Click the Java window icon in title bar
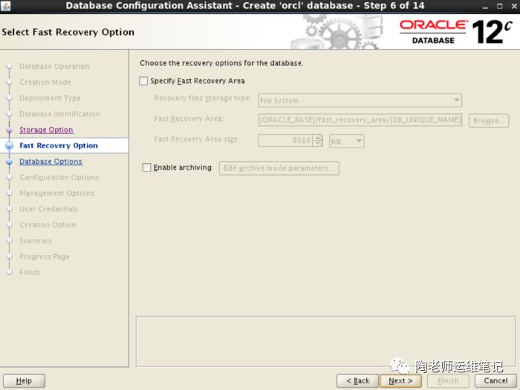Viewport: 520px width, 390px height. coord(6,6)
